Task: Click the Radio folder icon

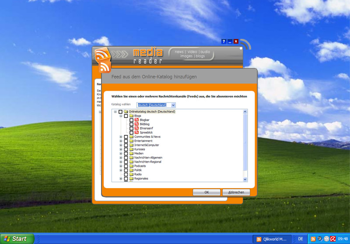Action: point(131,174)
